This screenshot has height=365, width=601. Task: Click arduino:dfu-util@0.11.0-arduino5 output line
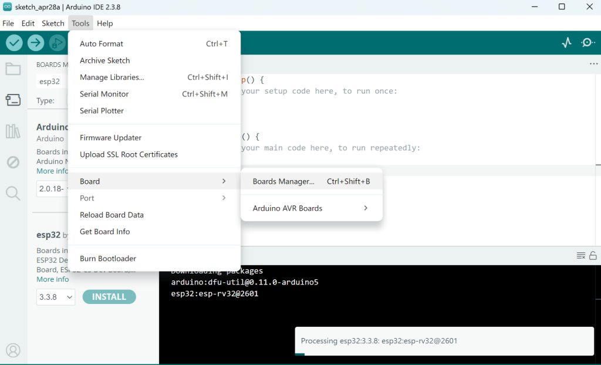(245, 282)
